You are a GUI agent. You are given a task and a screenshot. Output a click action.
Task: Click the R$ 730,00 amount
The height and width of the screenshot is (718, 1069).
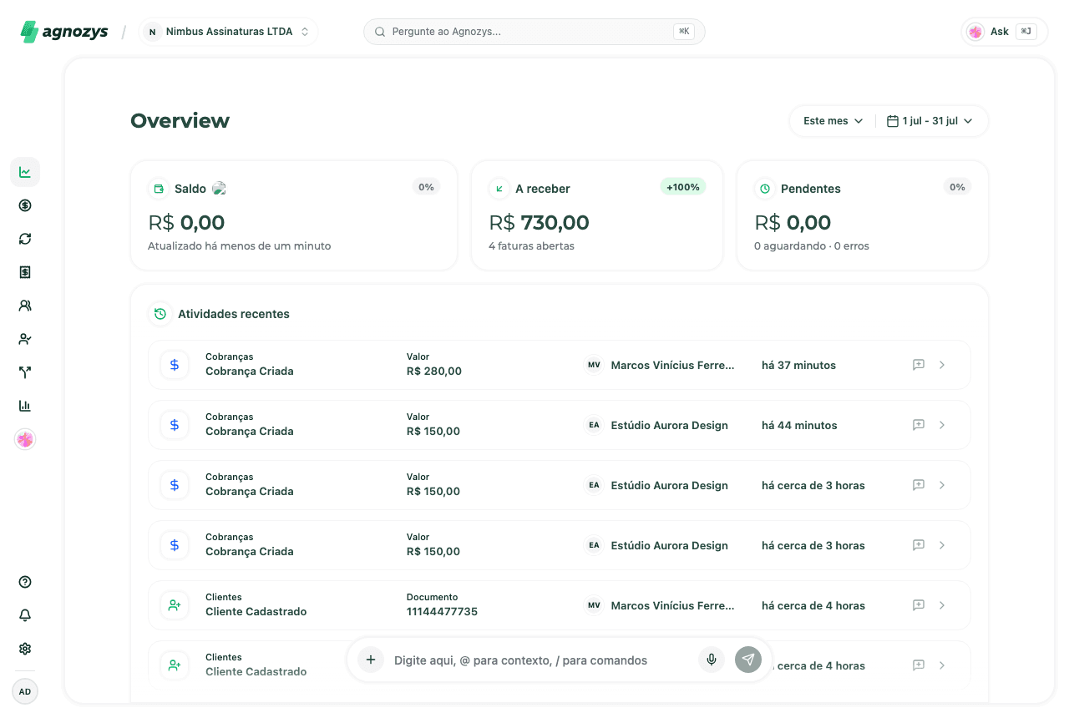539,223
